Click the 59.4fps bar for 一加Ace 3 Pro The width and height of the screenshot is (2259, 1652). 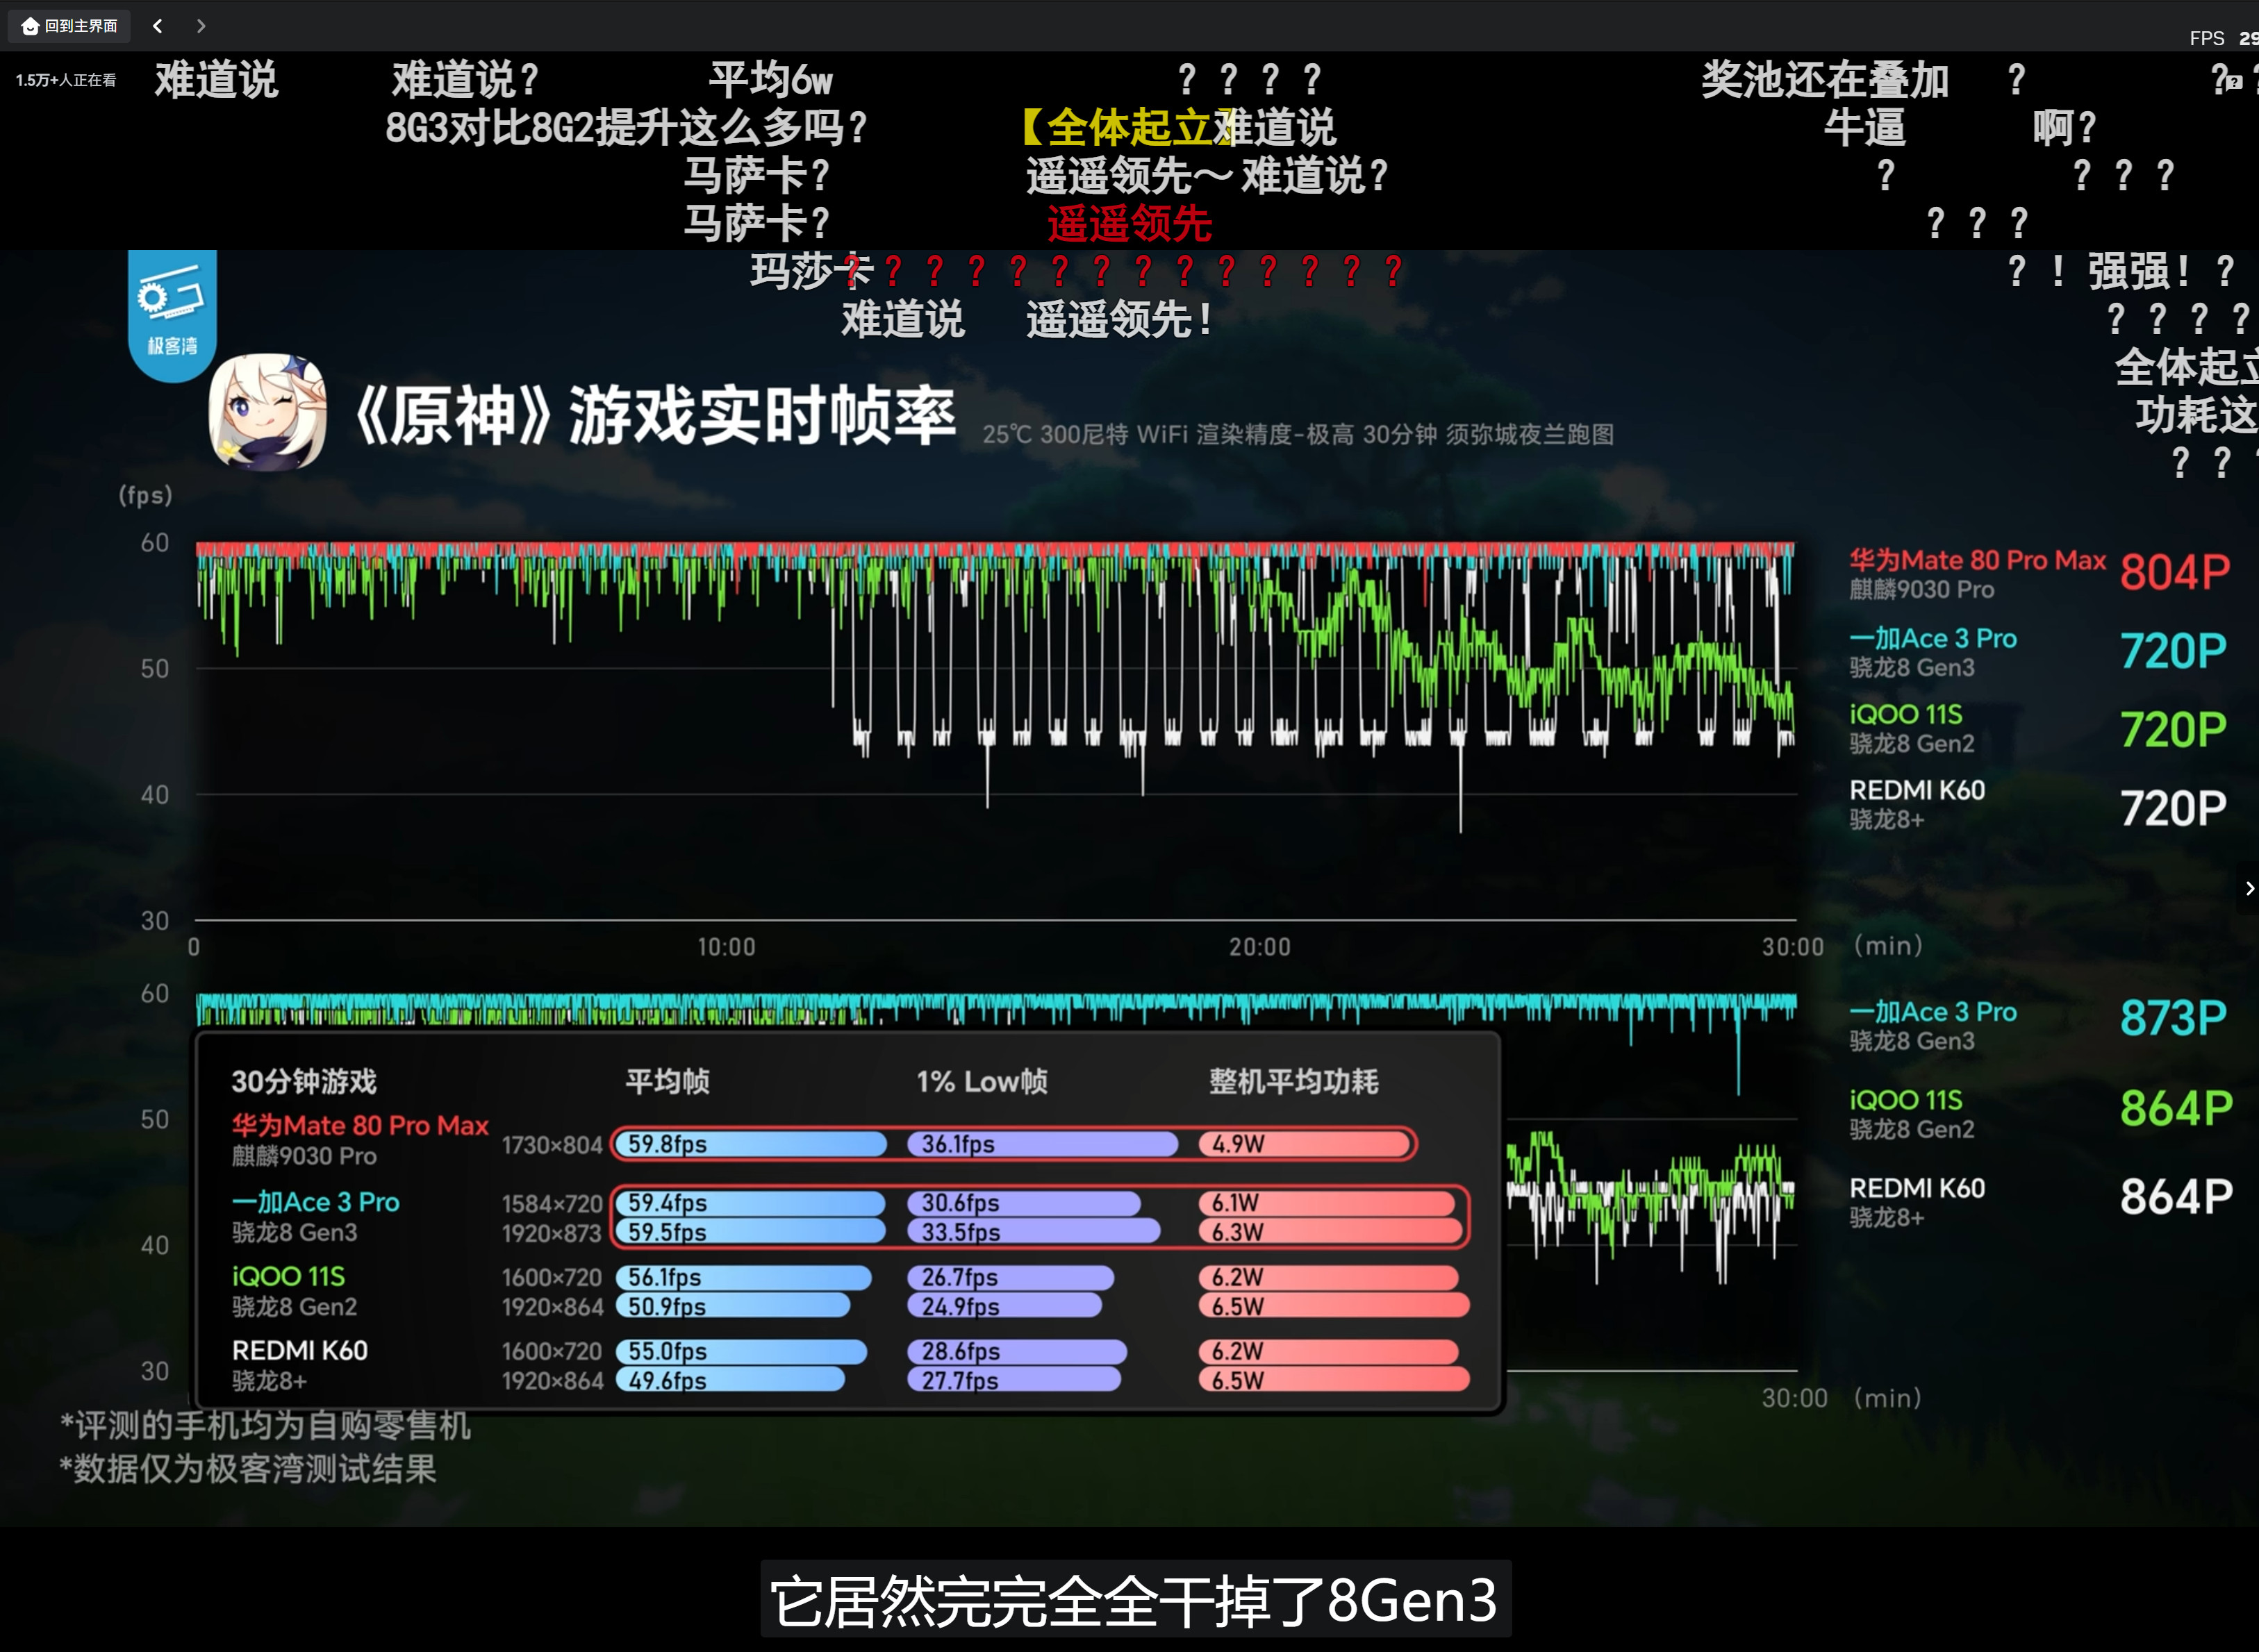click(x=750, y=1203)
